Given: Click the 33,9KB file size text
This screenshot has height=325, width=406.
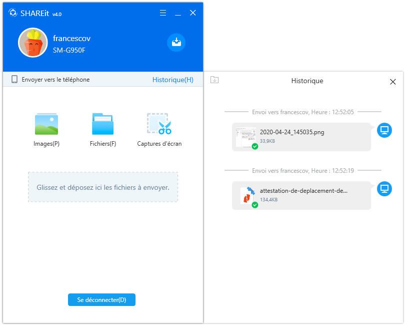Looking at the screenshot, I should [267, 141].
